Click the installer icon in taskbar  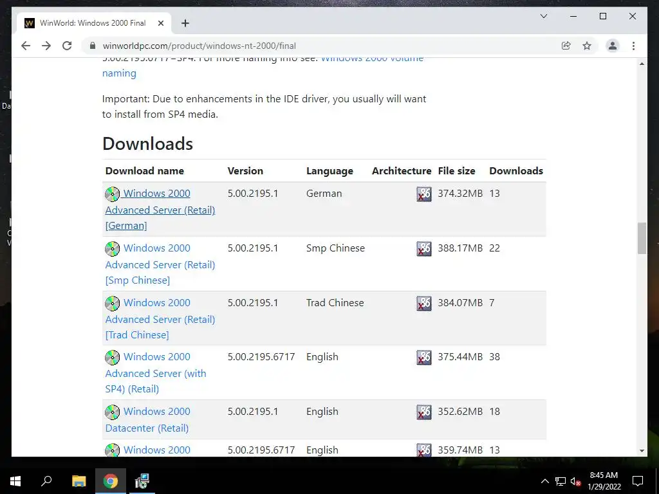point(142,481)
